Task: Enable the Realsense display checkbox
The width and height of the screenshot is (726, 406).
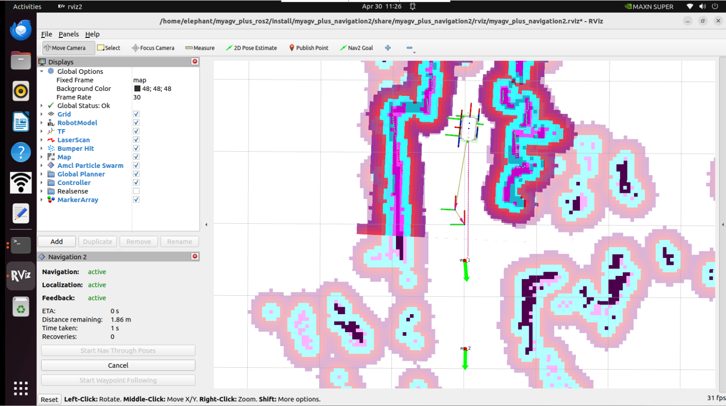Action: pos(136,191)
